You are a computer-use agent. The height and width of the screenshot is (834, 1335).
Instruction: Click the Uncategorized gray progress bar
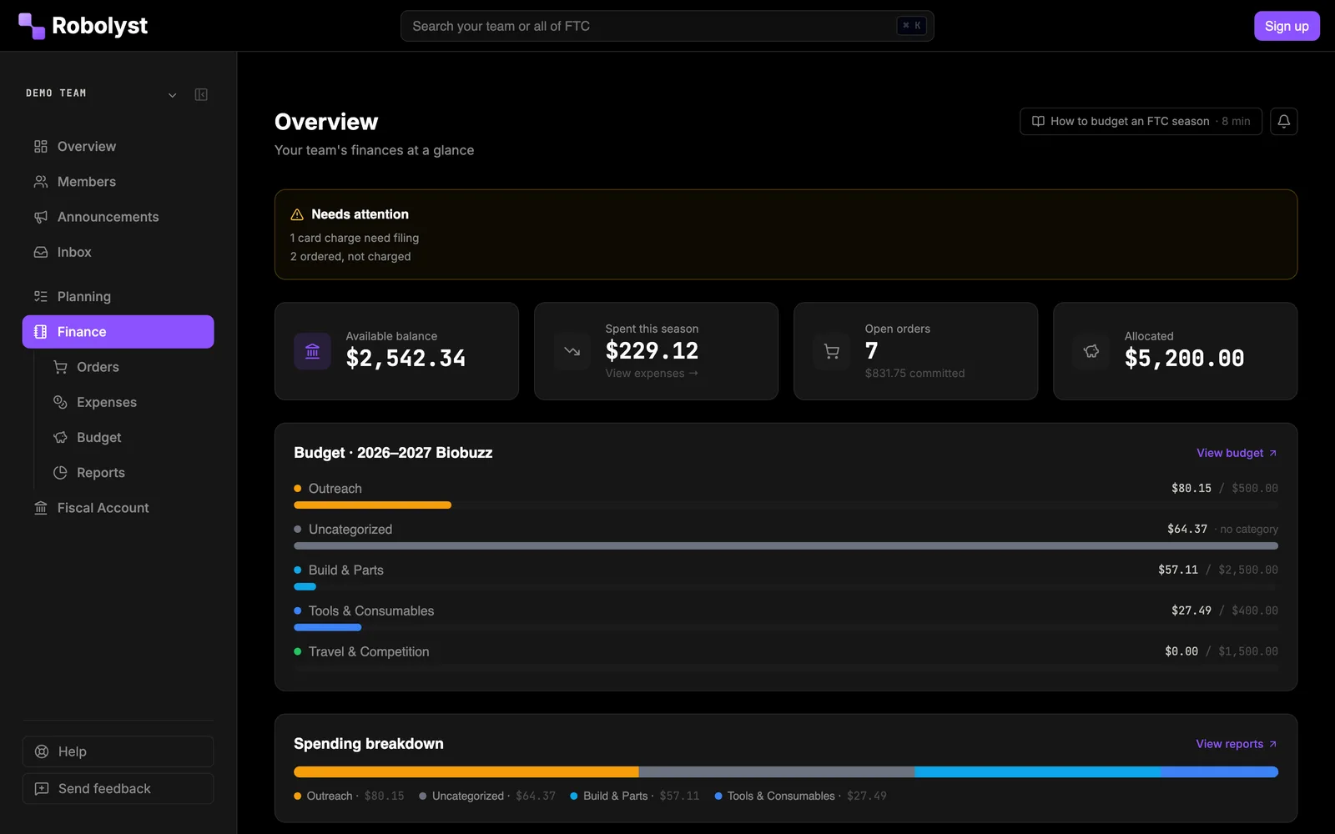[x=786, y=546]
